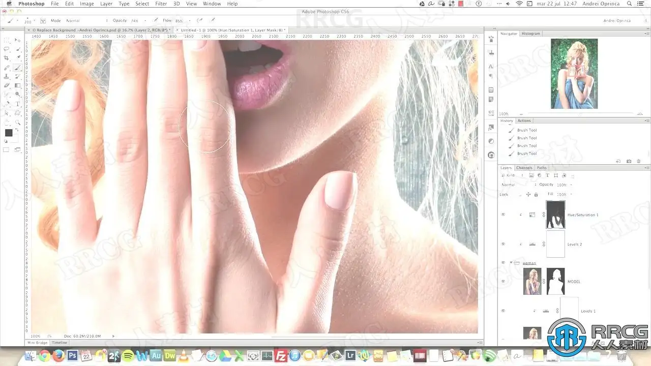The image size is (651, 366).
Task: Hide the Hue/Saturation 1 layer
Action: pos(503,215)
